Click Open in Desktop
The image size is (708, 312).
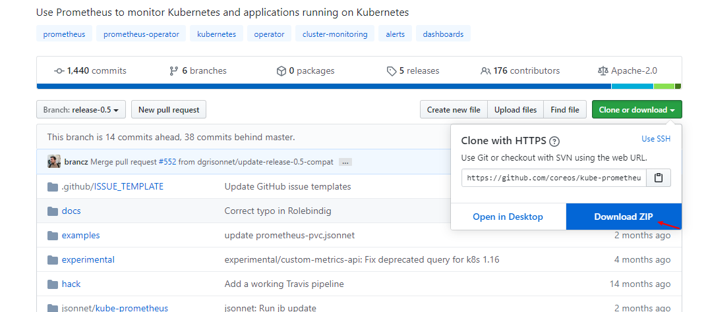coord(508,217)
